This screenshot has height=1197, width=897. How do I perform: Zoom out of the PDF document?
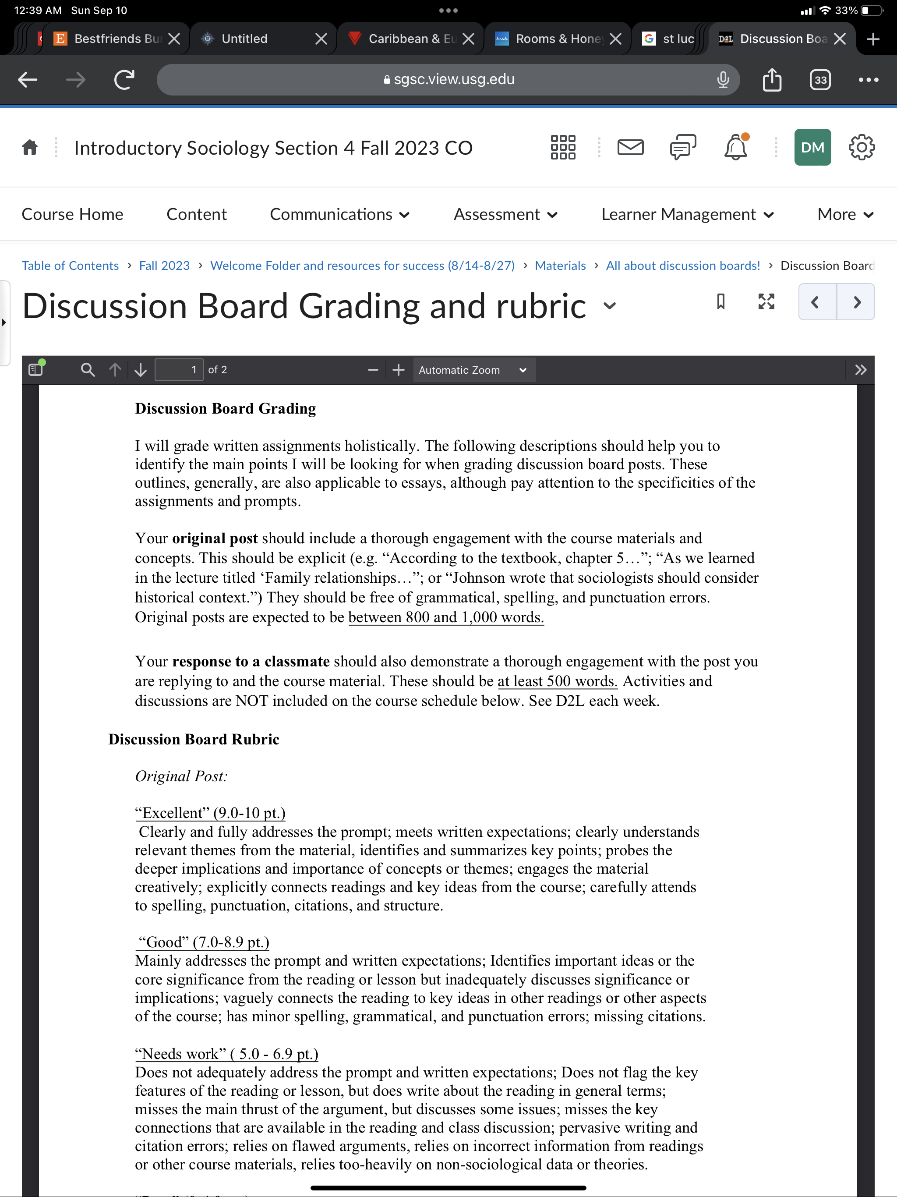click(x=373, y=370)
